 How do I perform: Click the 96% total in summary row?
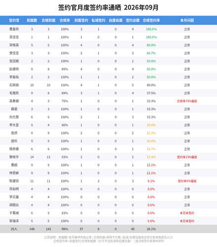tap(65, 229)
